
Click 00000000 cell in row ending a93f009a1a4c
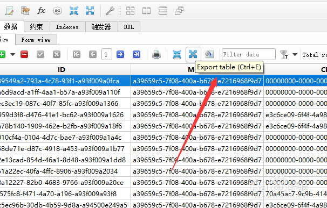coord(295,138)
